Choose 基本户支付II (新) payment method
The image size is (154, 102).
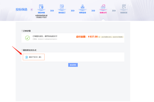click(34, 57)
